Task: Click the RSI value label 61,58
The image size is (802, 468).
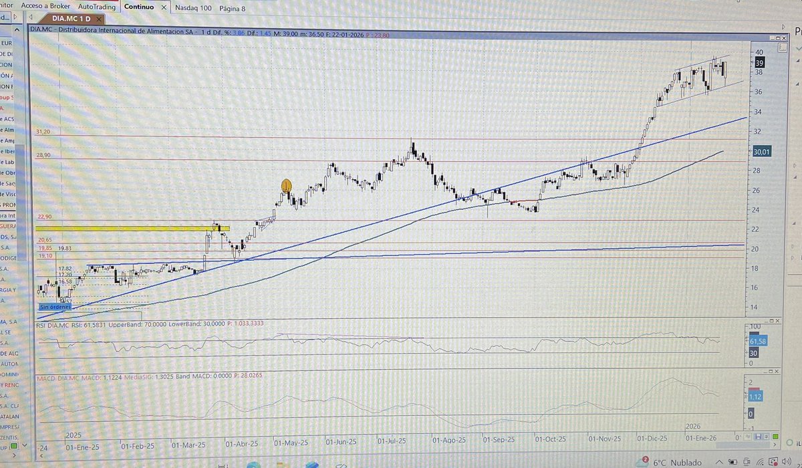Action: pyautogui.click(x=758, y=341)
